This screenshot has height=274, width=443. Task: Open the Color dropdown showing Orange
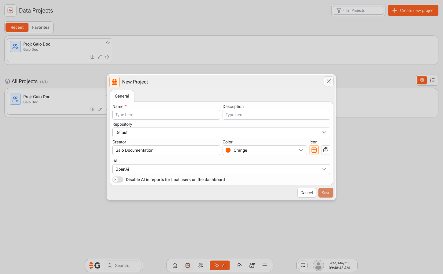(x=265, y=150)
